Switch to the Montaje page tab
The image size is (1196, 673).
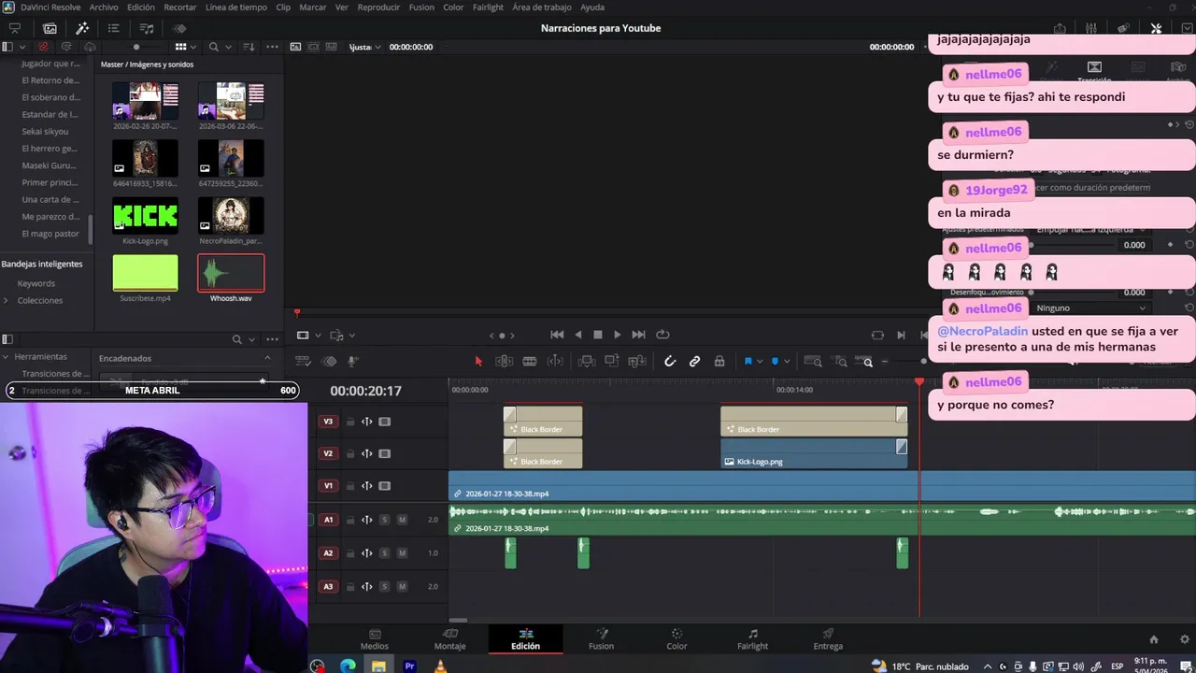tap(449, 639)
